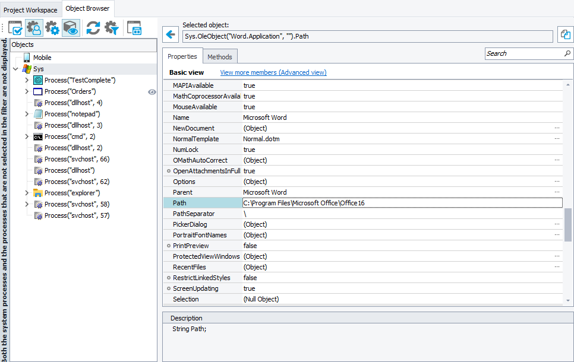Click View more members (Advanced view) link
The width and height of the screenshot is (574, 362).
[x=273, y=72]
